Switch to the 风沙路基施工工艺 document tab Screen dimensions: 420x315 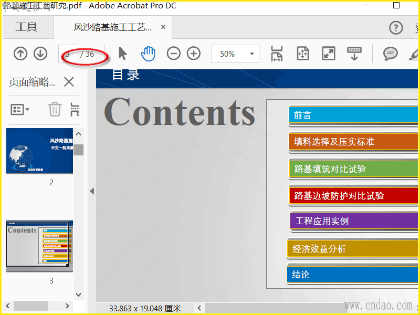tap(112, 27)
